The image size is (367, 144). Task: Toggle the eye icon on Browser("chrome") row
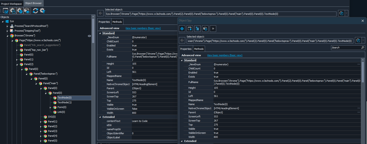click(x=89, y=36)
